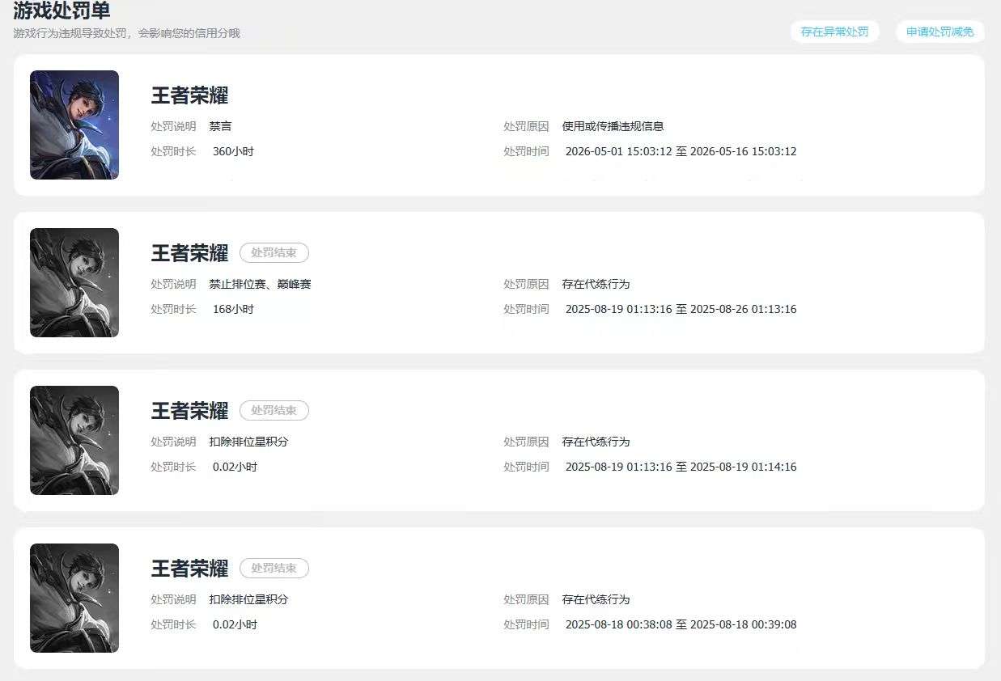
Task: Click the 王者荣耀 title in the 2025-08-19 01:14:16 card
Action: [x=189, y=411]
